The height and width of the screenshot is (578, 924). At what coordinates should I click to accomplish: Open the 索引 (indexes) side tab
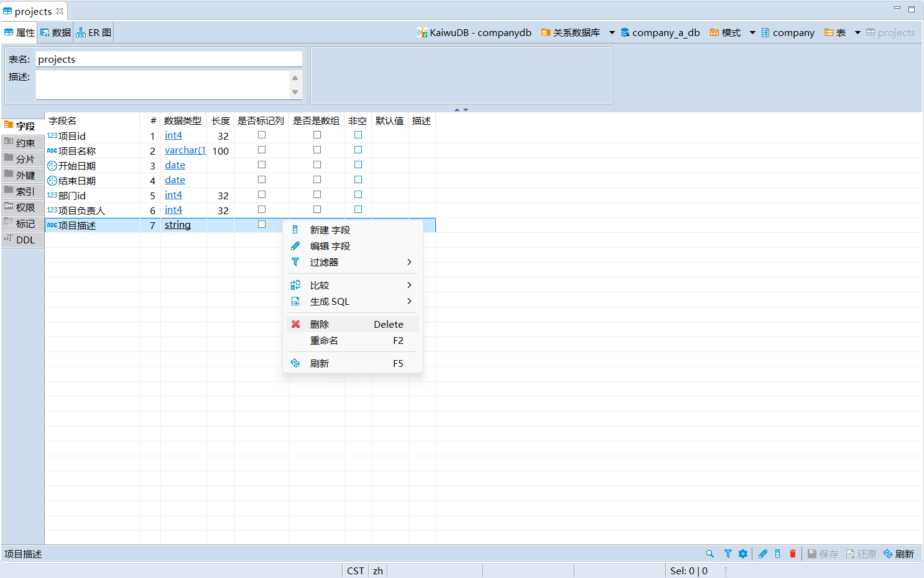[x=23, y=191]
